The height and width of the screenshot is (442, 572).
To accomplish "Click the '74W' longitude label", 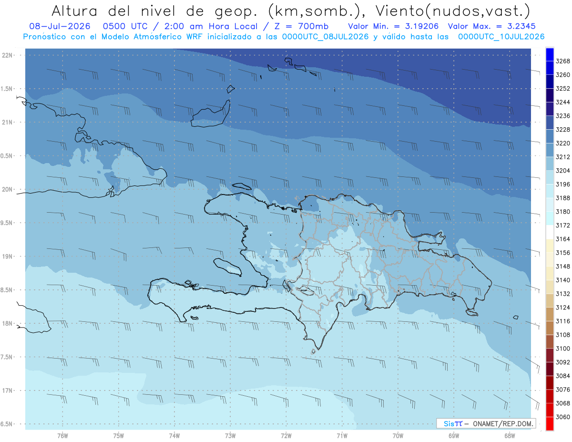I will click(x=174, y=435).
